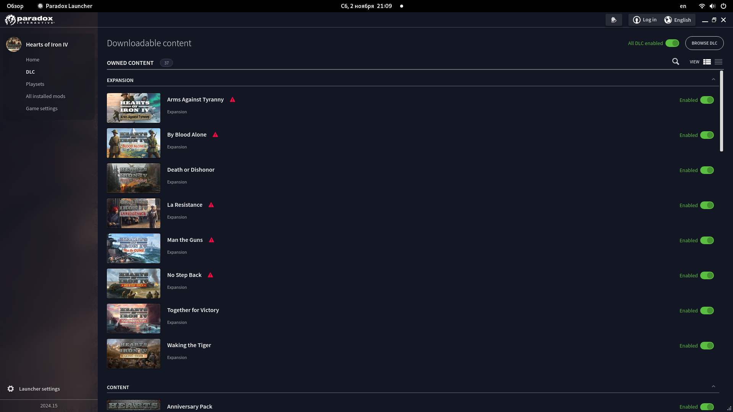Click warning icon next to Man the Guns
Screen dimensions: 733x412
click(212, 240)
